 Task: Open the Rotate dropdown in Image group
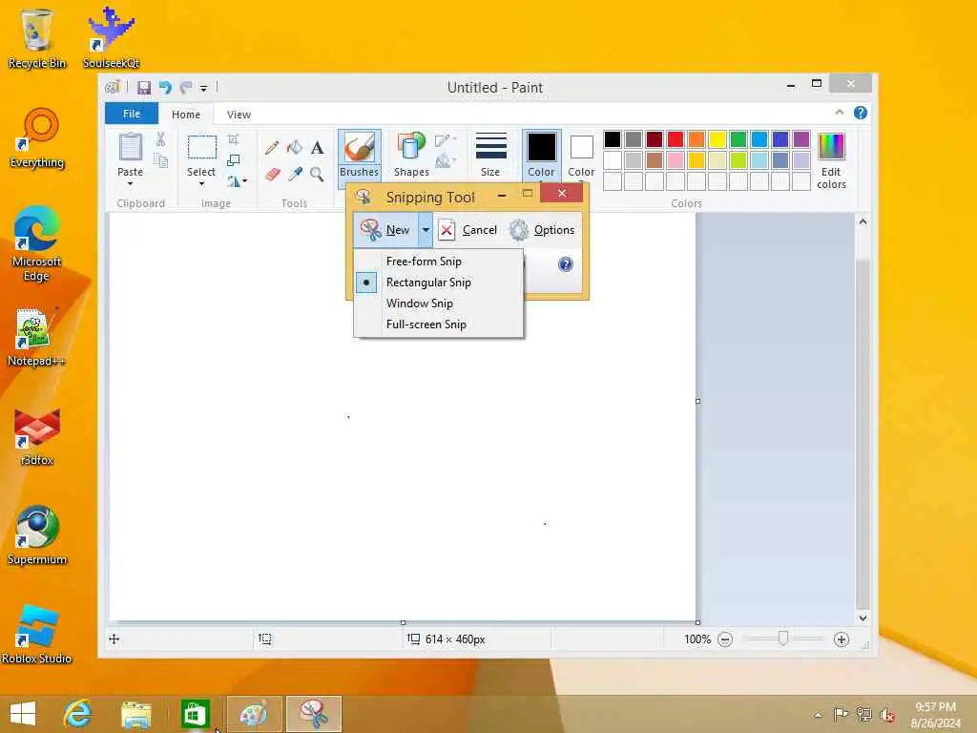[237, 181]
